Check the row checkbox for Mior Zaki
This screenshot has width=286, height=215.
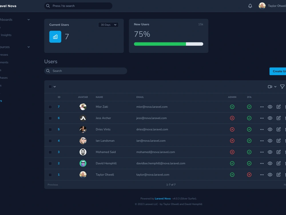50,107
